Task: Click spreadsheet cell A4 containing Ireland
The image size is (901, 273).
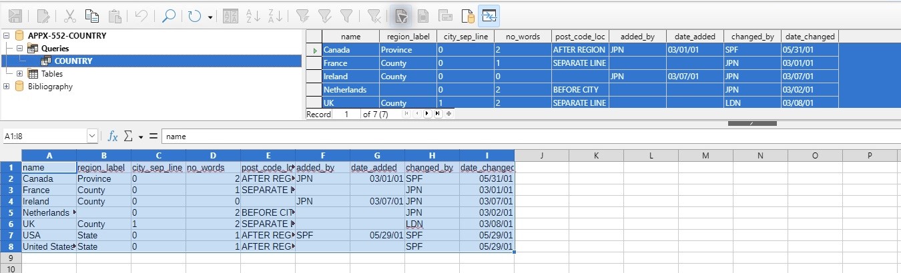Action: coord(49,201)
